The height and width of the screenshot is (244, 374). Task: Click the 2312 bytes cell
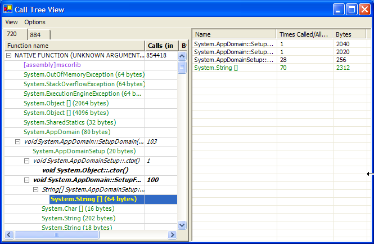click(343, 68)
